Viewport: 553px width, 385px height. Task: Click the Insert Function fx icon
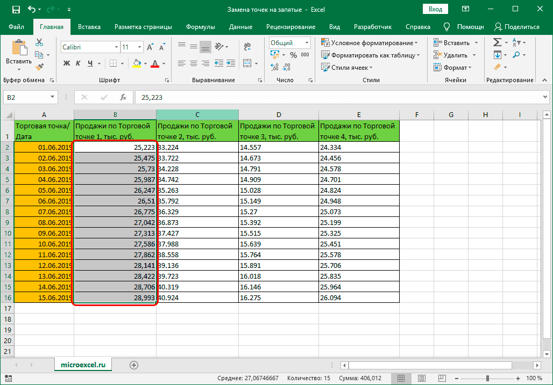click(123, 97)
